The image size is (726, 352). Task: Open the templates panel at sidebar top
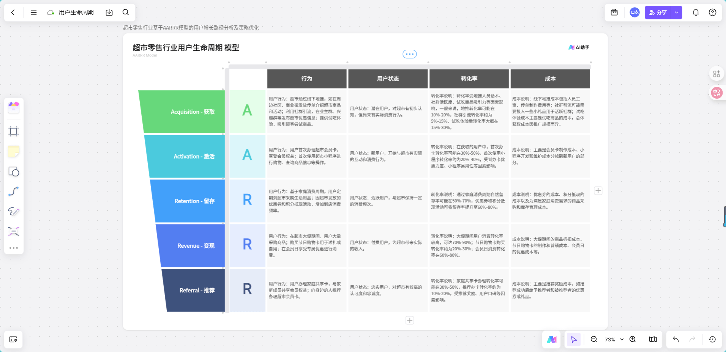(x=14, y=107)
